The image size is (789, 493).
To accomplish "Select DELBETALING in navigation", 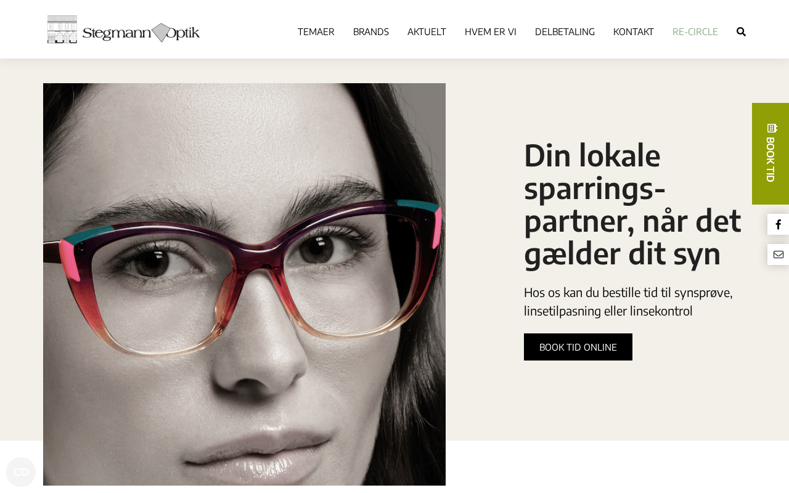I will pos(565,31).
